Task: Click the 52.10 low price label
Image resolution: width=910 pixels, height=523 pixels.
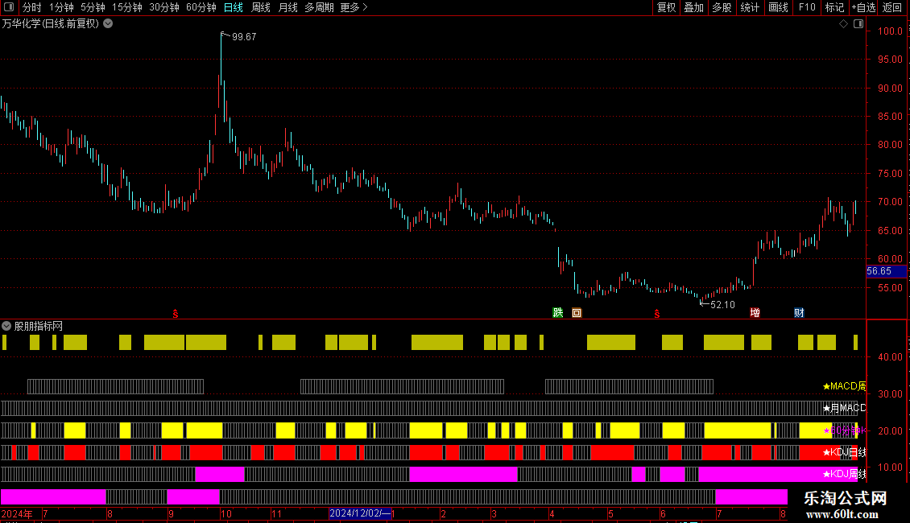Action: point(722,304)
